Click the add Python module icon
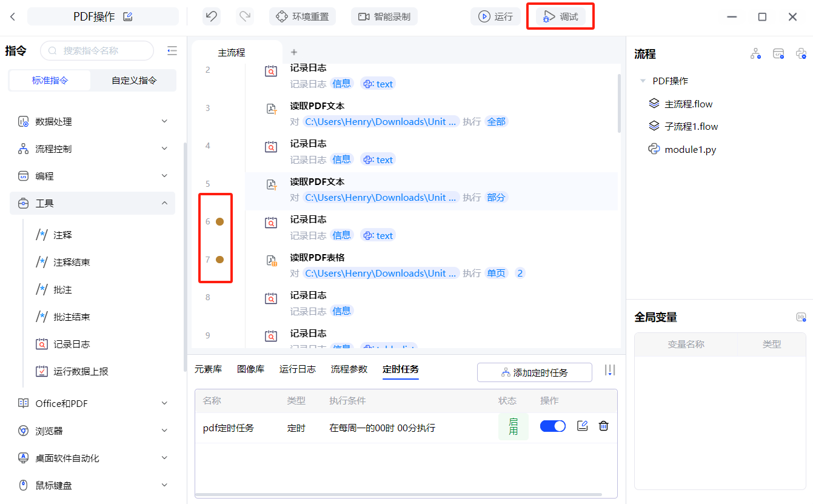The image size is (813, 504). (801, 54)
